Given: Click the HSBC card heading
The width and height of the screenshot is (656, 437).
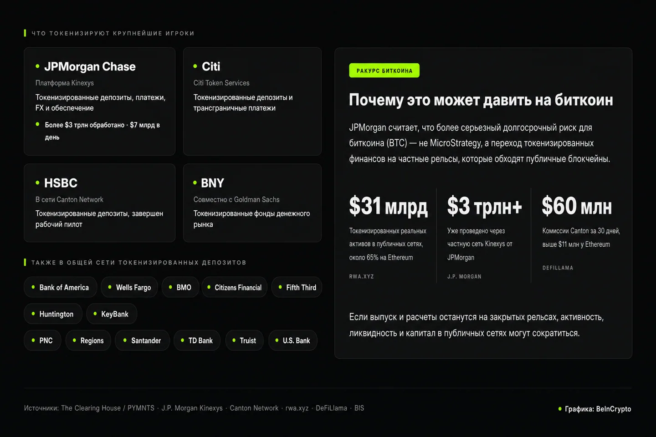Looking at the screenshot, I should [61, 183].
